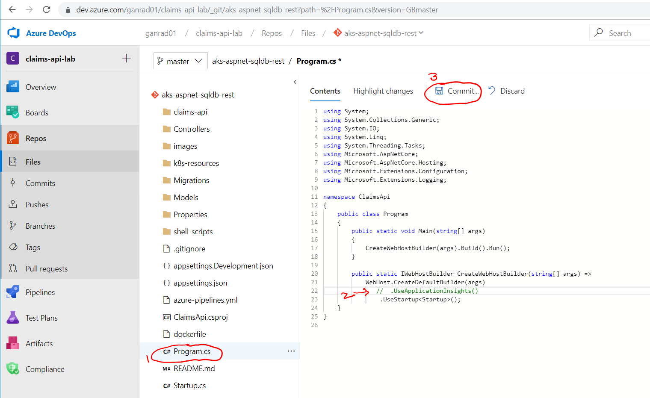Click the Search box at top right
The width and height of the screenshot is (650, 398).
click(x=620, y=33)
